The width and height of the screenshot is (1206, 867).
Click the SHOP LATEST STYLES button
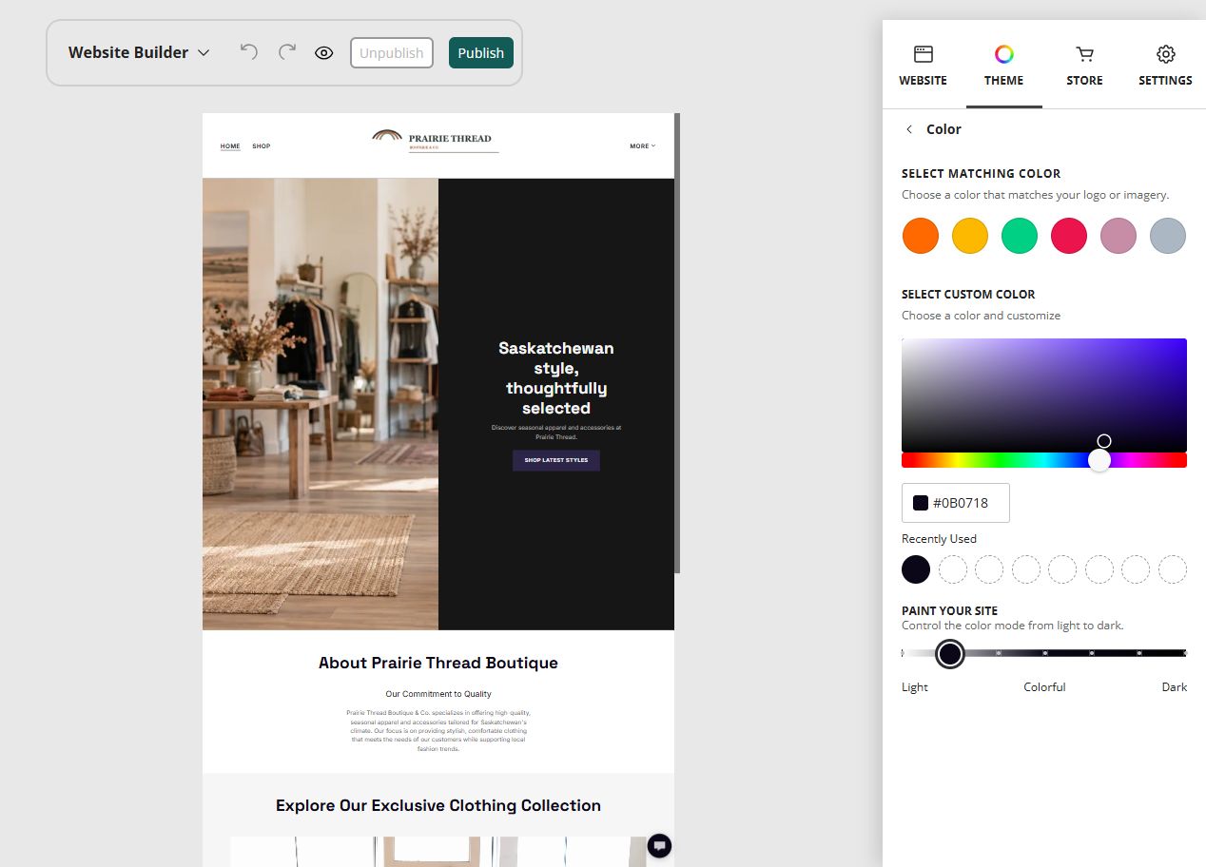(556, 460)
